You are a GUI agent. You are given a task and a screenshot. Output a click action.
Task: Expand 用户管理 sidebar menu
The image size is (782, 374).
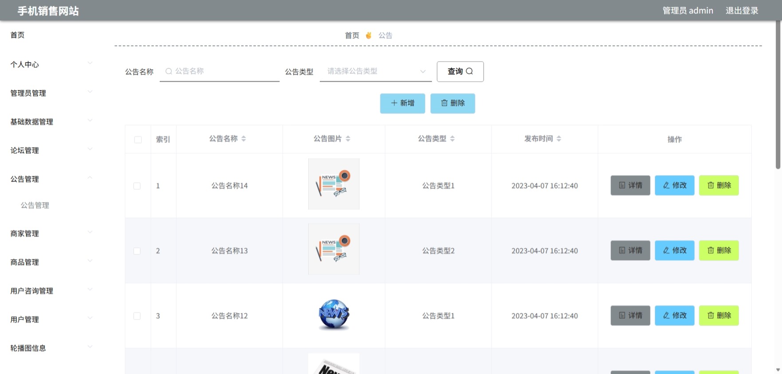[x=51, y=319]
